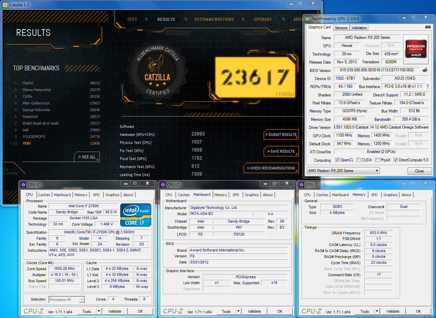Screen dimensions: 436x318
Task: Open the Caches tab in the CPU window
Action: click(x=44, y=195)
